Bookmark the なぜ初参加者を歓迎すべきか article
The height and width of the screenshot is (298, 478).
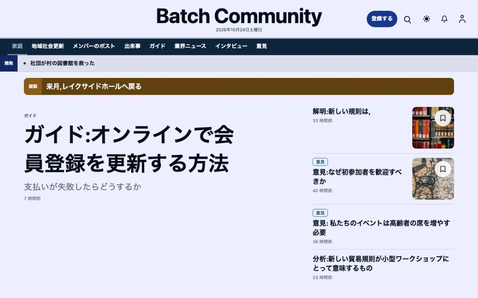(x=443, y=169)
